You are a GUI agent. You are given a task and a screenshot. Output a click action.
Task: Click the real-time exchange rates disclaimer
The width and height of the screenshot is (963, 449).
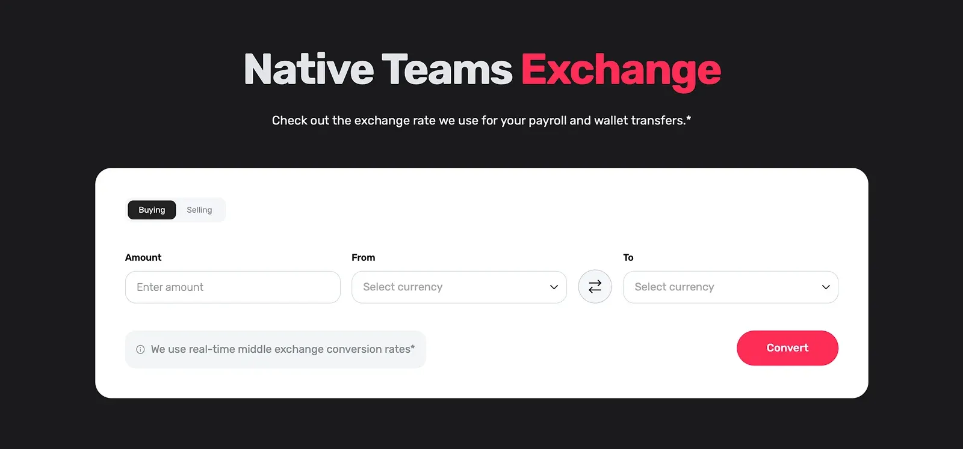coord(275,349)
